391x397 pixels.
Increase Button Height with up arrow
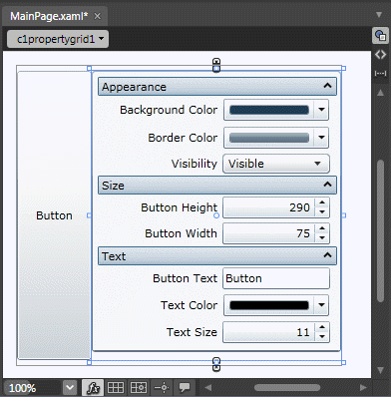(322, 202)
